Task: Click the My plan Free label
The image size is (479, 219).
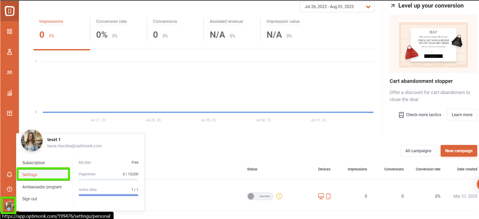Action: pos(108,162)
